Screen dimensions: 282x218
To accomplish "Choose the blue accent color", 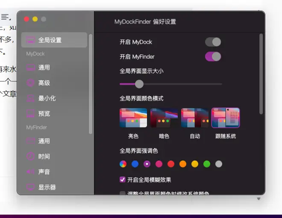I will click(x=135, y=164).
